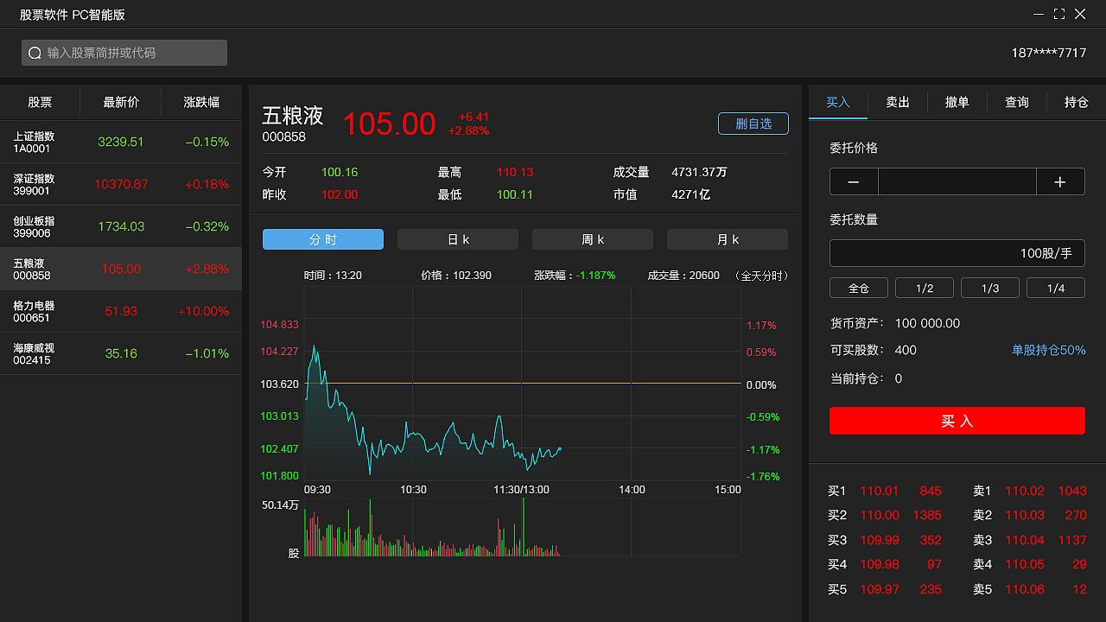Image resolution: width=1106 pixels, height=622 pixels.
Task: Open the 持仓 tab
Action: click(1076, 102)
